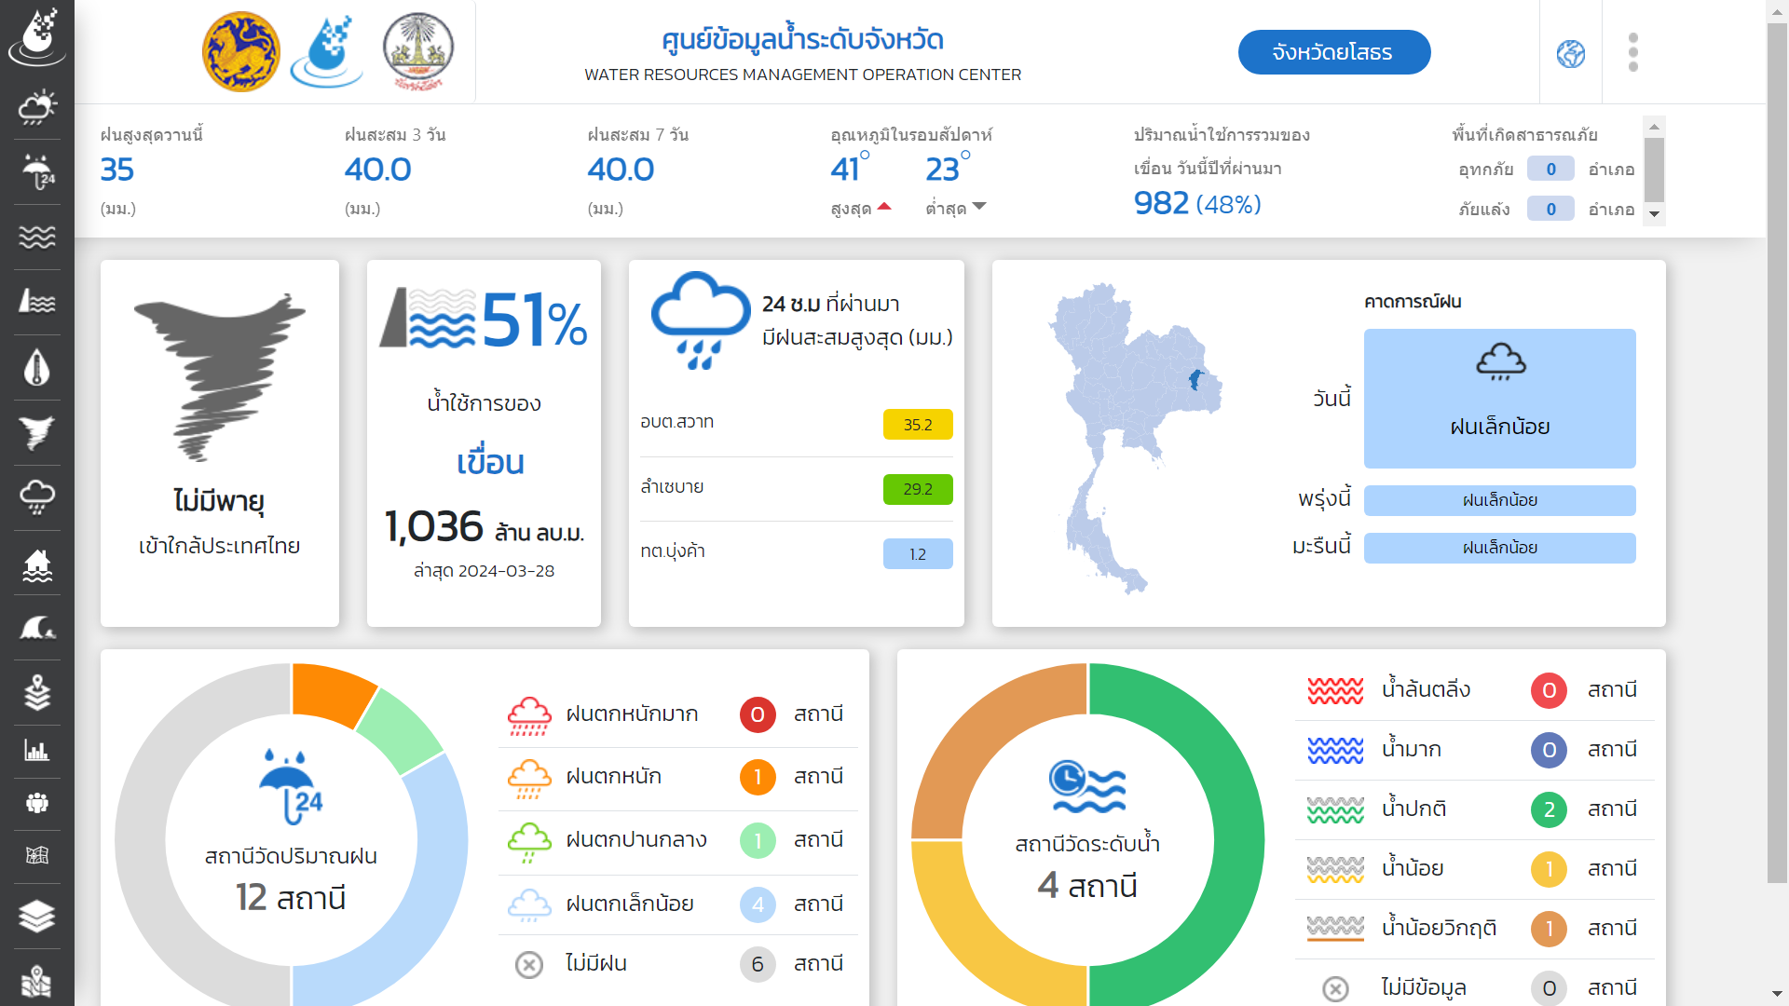The height and width of the screenshot is (1006, 1789).
Task: Open the water-drop logo at the sidebar top
Action: pyautogui.click(x=37, y=36)
